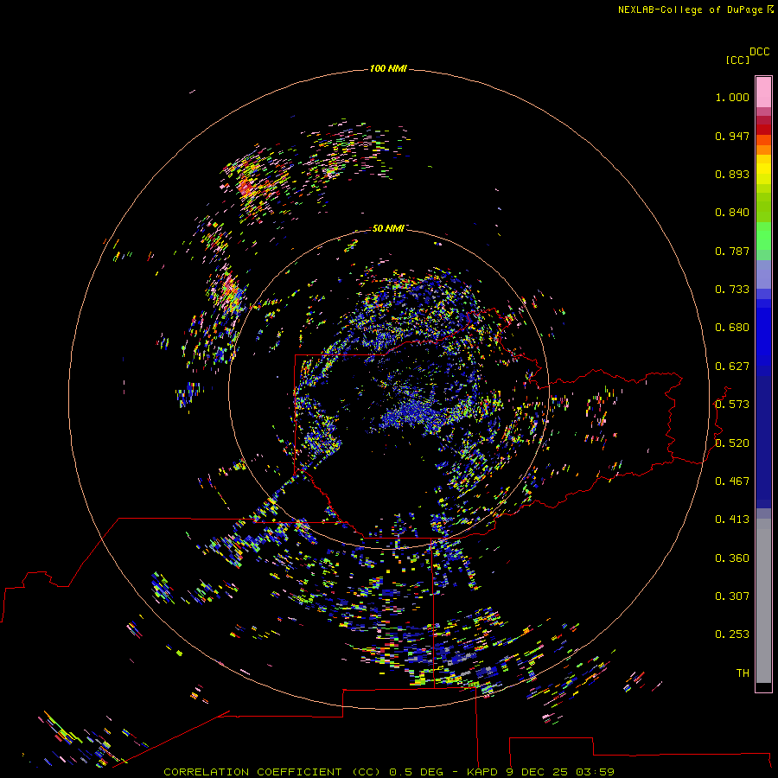Click the bright green segment near 0.787
The height and width of the screenshot is (778, 778).
[763, 242]
